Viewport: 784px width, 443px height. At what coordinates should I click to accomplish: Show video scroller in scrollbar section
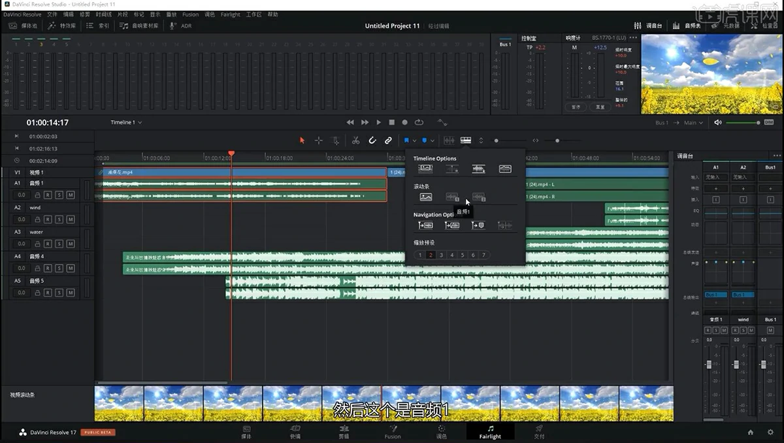426,197
